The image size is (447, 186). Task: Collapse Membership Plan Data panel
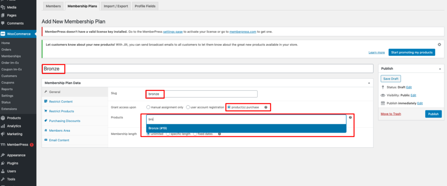click(x=369, y=83)
